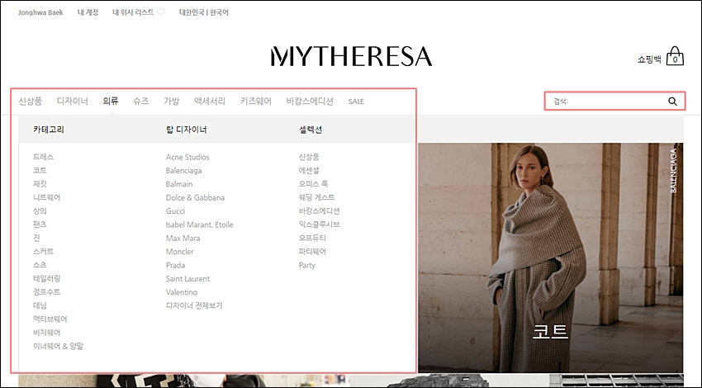Select the 의류 menu tab
Screen dimensions: 702x388
[x=111, y=102]
